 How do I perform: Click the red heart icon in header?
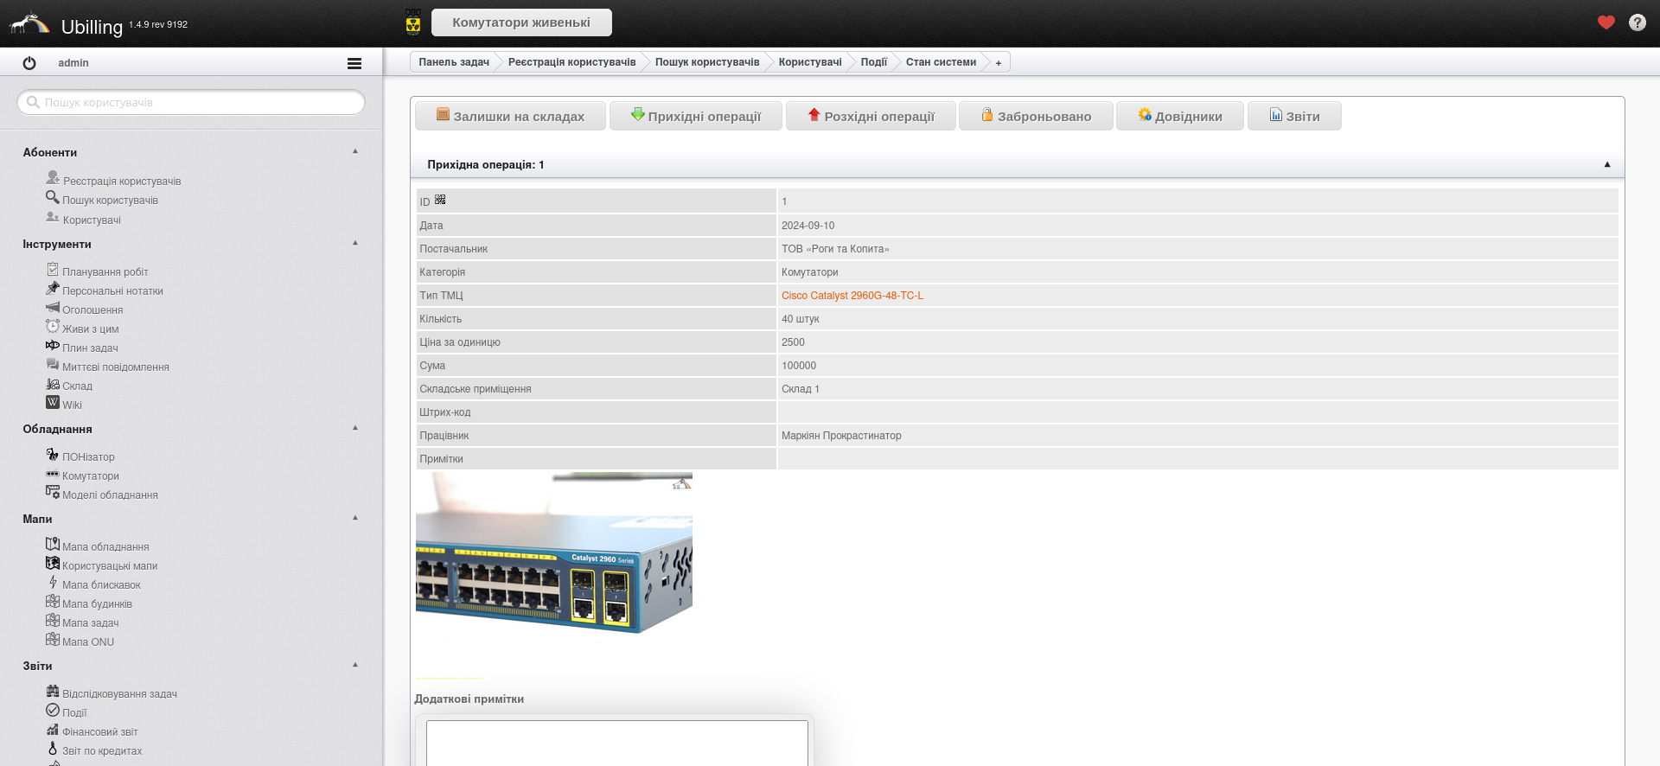click(x=1606, y=22)
